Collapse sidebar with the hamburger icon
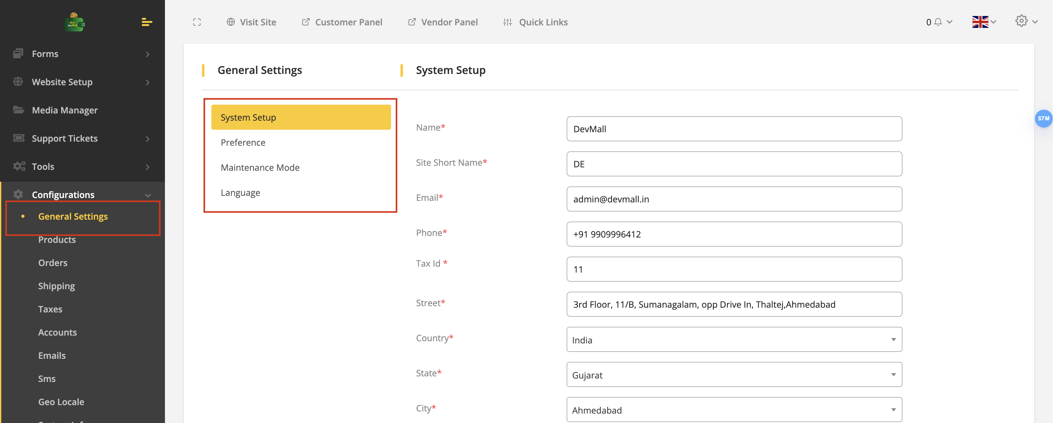This screenshot has width=1053, height=423. click(147, 22)
